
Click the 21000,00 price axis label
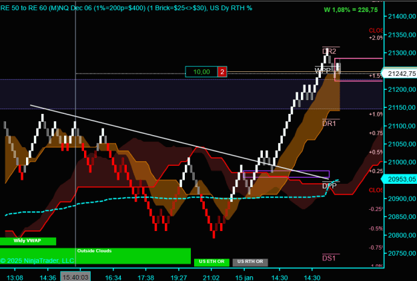(402, 162)
